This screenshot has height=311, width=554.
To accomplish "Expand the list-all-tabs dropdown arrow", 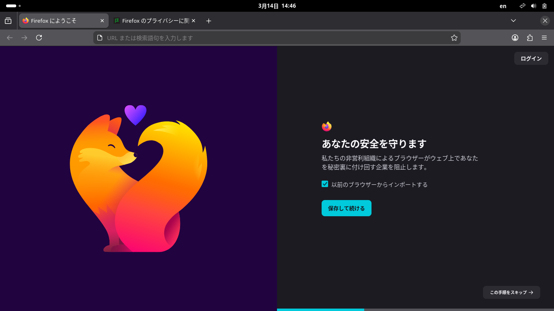I will coord(513,21).
